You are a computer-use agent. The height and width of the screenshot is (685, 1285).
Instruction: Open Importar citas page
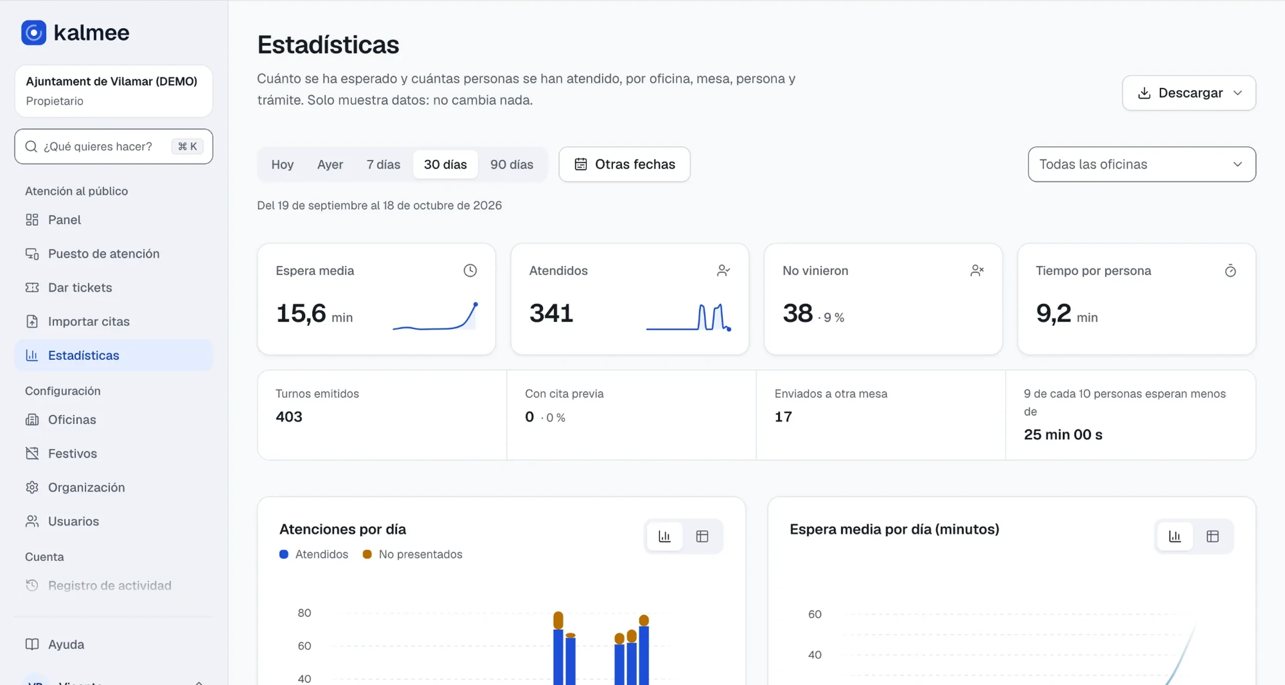(x=114, y=322)
